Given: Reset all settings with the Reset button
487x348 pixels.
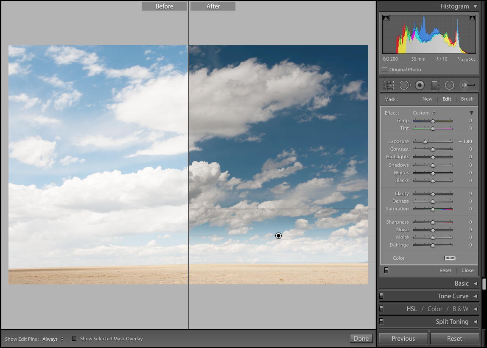Looking at the screenshot, I should coord(454,338).
